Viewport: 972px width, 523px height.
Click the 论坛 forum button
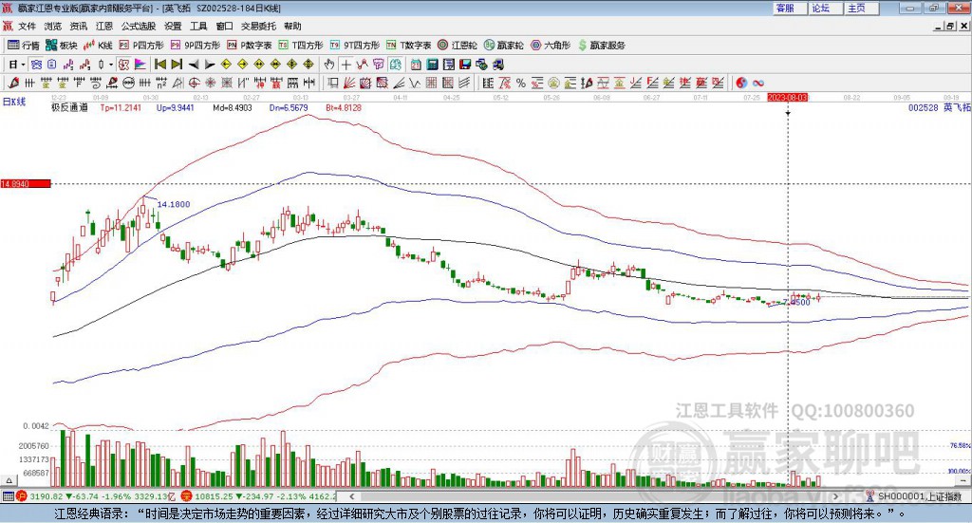pyautogui.click(x=821, y=8)
